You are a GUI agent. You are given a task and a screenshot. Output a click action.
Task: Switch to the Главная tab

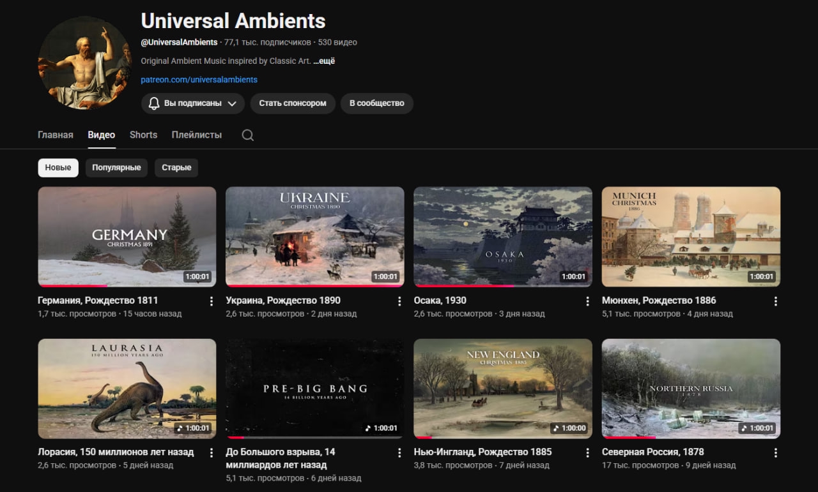(56, 135)
